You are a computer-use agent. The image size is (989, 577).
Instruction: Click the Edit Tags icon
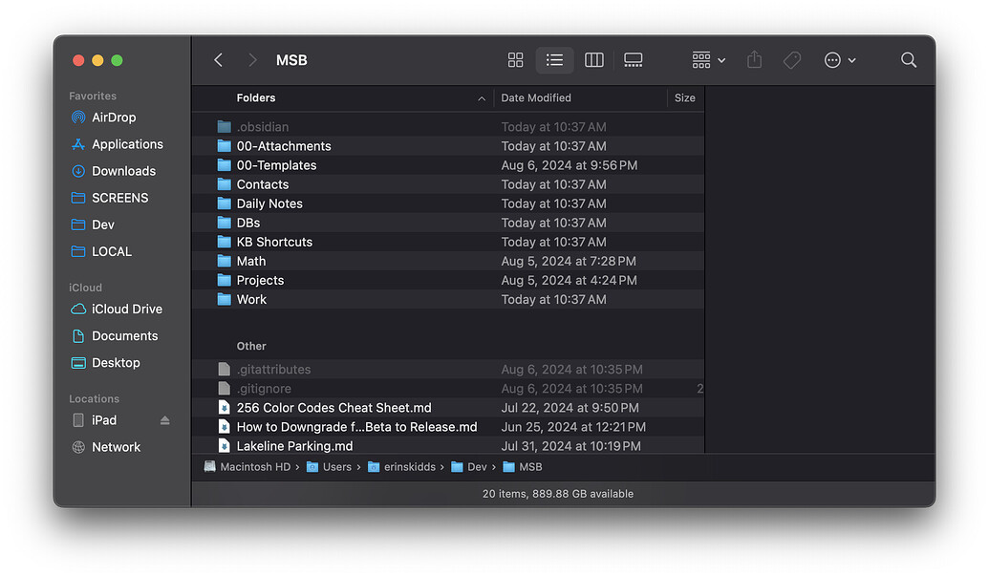pos(791,60)
